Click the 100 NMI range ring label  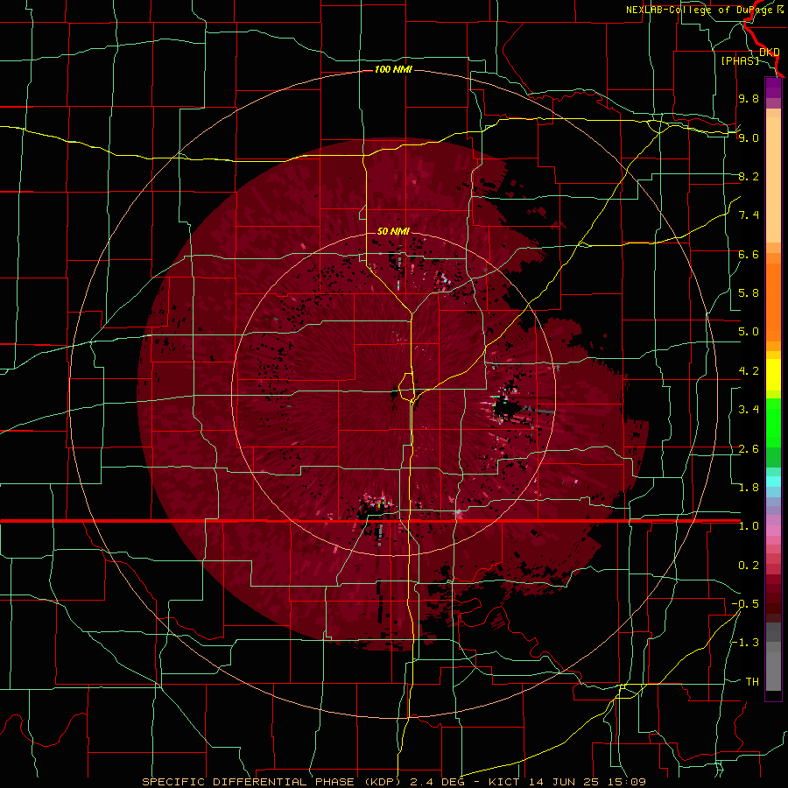(393, 69)
